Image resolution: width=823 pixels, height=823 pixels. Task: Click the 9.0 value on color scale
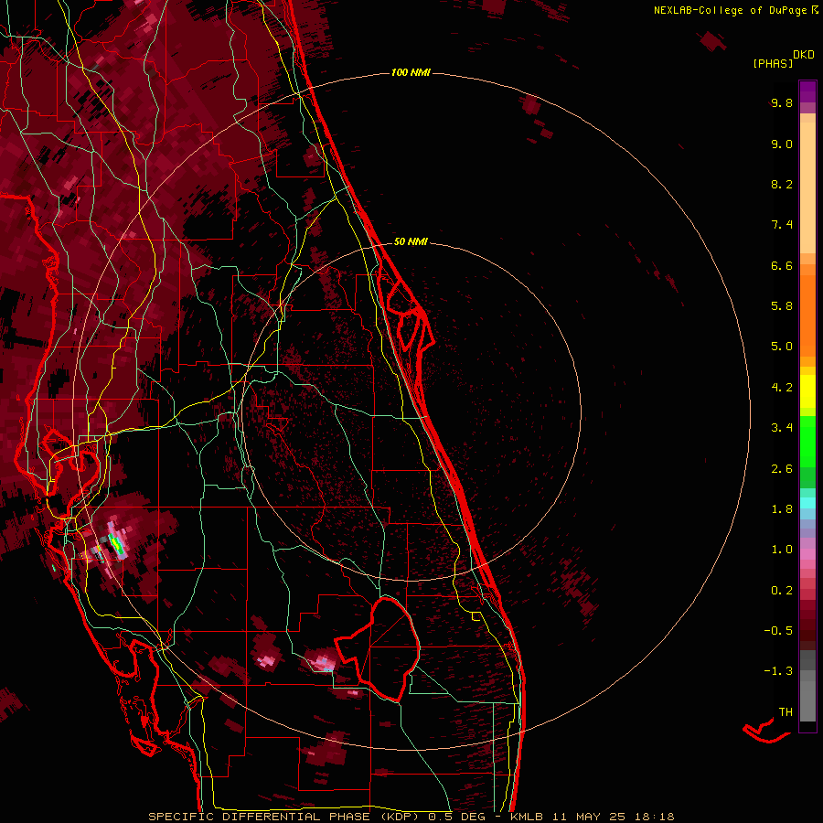[x=782, y=144]
